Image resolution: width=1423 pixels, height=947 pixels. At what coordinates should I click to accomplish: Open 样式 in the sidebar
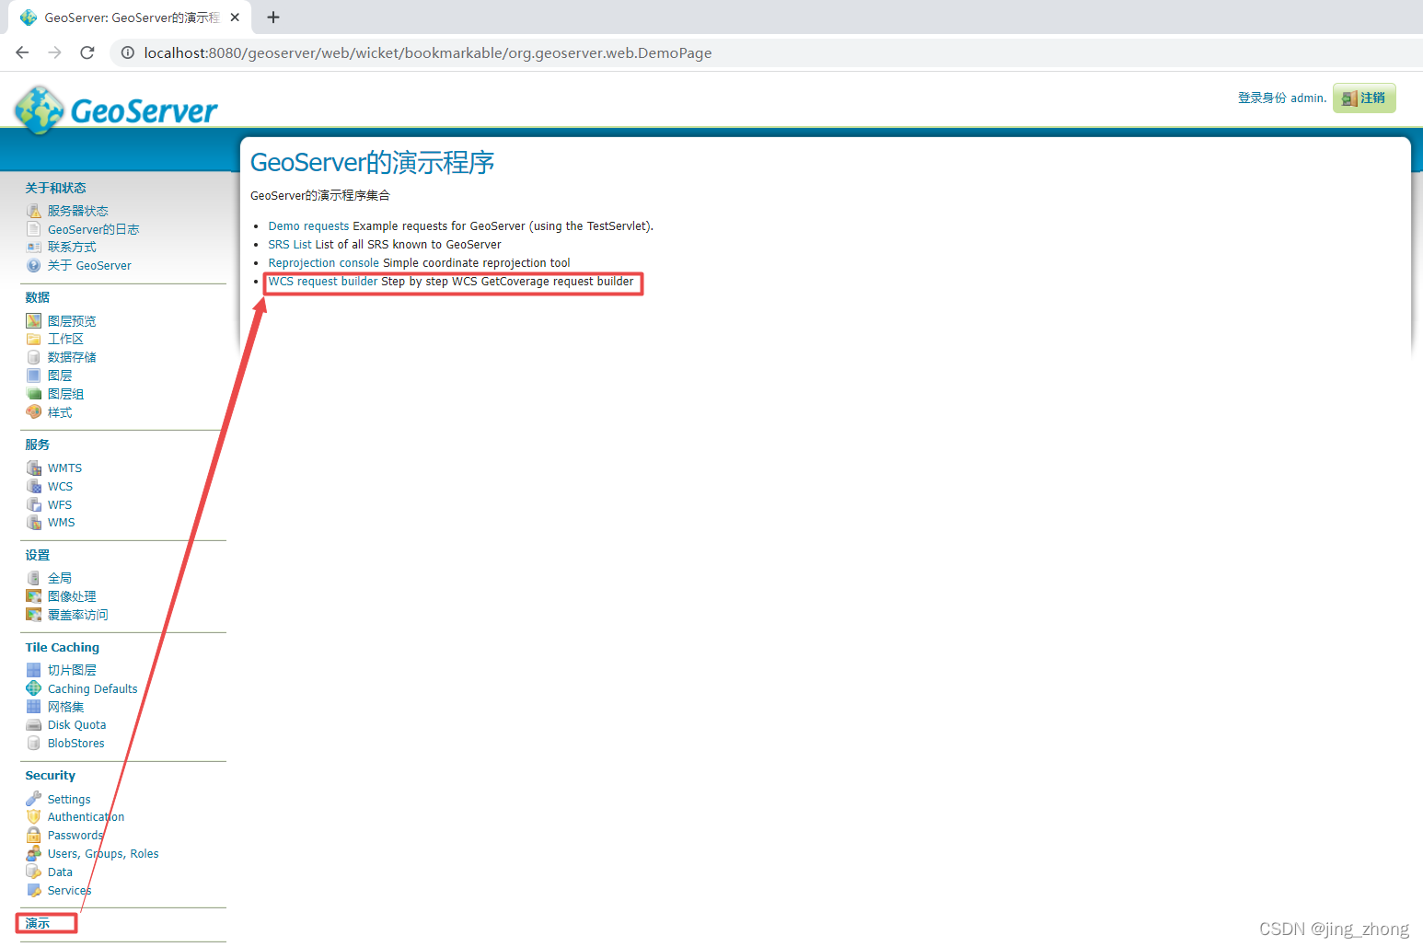(60, 412)
